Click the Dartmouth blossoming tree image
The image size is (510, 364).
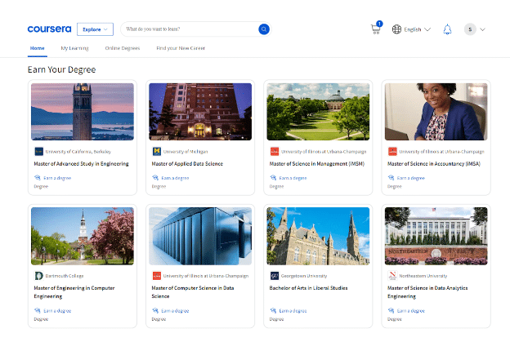point(83,236)
